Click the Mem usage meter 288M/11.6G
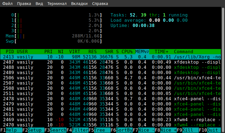Screen dimensions: 225x133 click(54, 36)
